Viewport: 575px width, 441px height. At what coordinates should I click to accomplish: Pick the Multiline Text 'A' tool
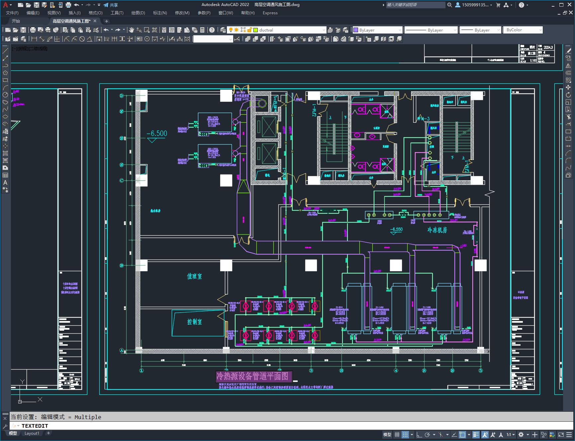5,182
